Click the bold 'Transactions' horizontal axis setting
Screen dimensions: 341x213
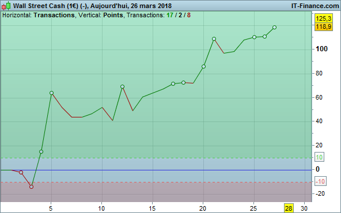tap(54, 15)
